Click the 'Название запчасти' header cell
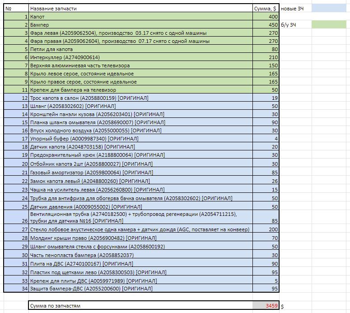 pos(140,9)
